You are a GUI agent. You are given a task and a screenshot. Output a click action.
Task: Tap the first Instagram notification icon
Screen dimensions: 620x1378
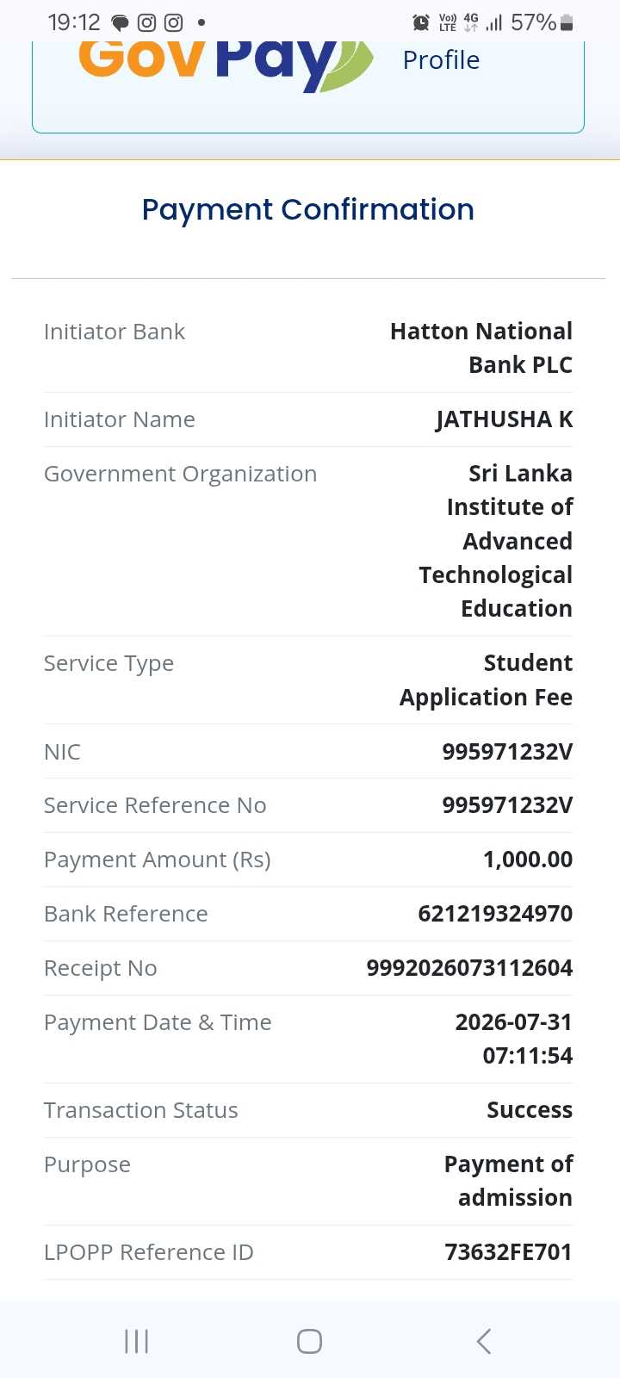(x=147, y=23)
